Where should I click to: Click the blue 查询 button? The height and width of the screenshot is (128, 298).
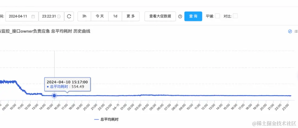point(193,16)
